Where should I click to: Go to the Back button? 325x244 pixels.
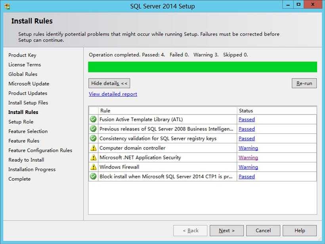pyautogui.click(x=190, y=231)
